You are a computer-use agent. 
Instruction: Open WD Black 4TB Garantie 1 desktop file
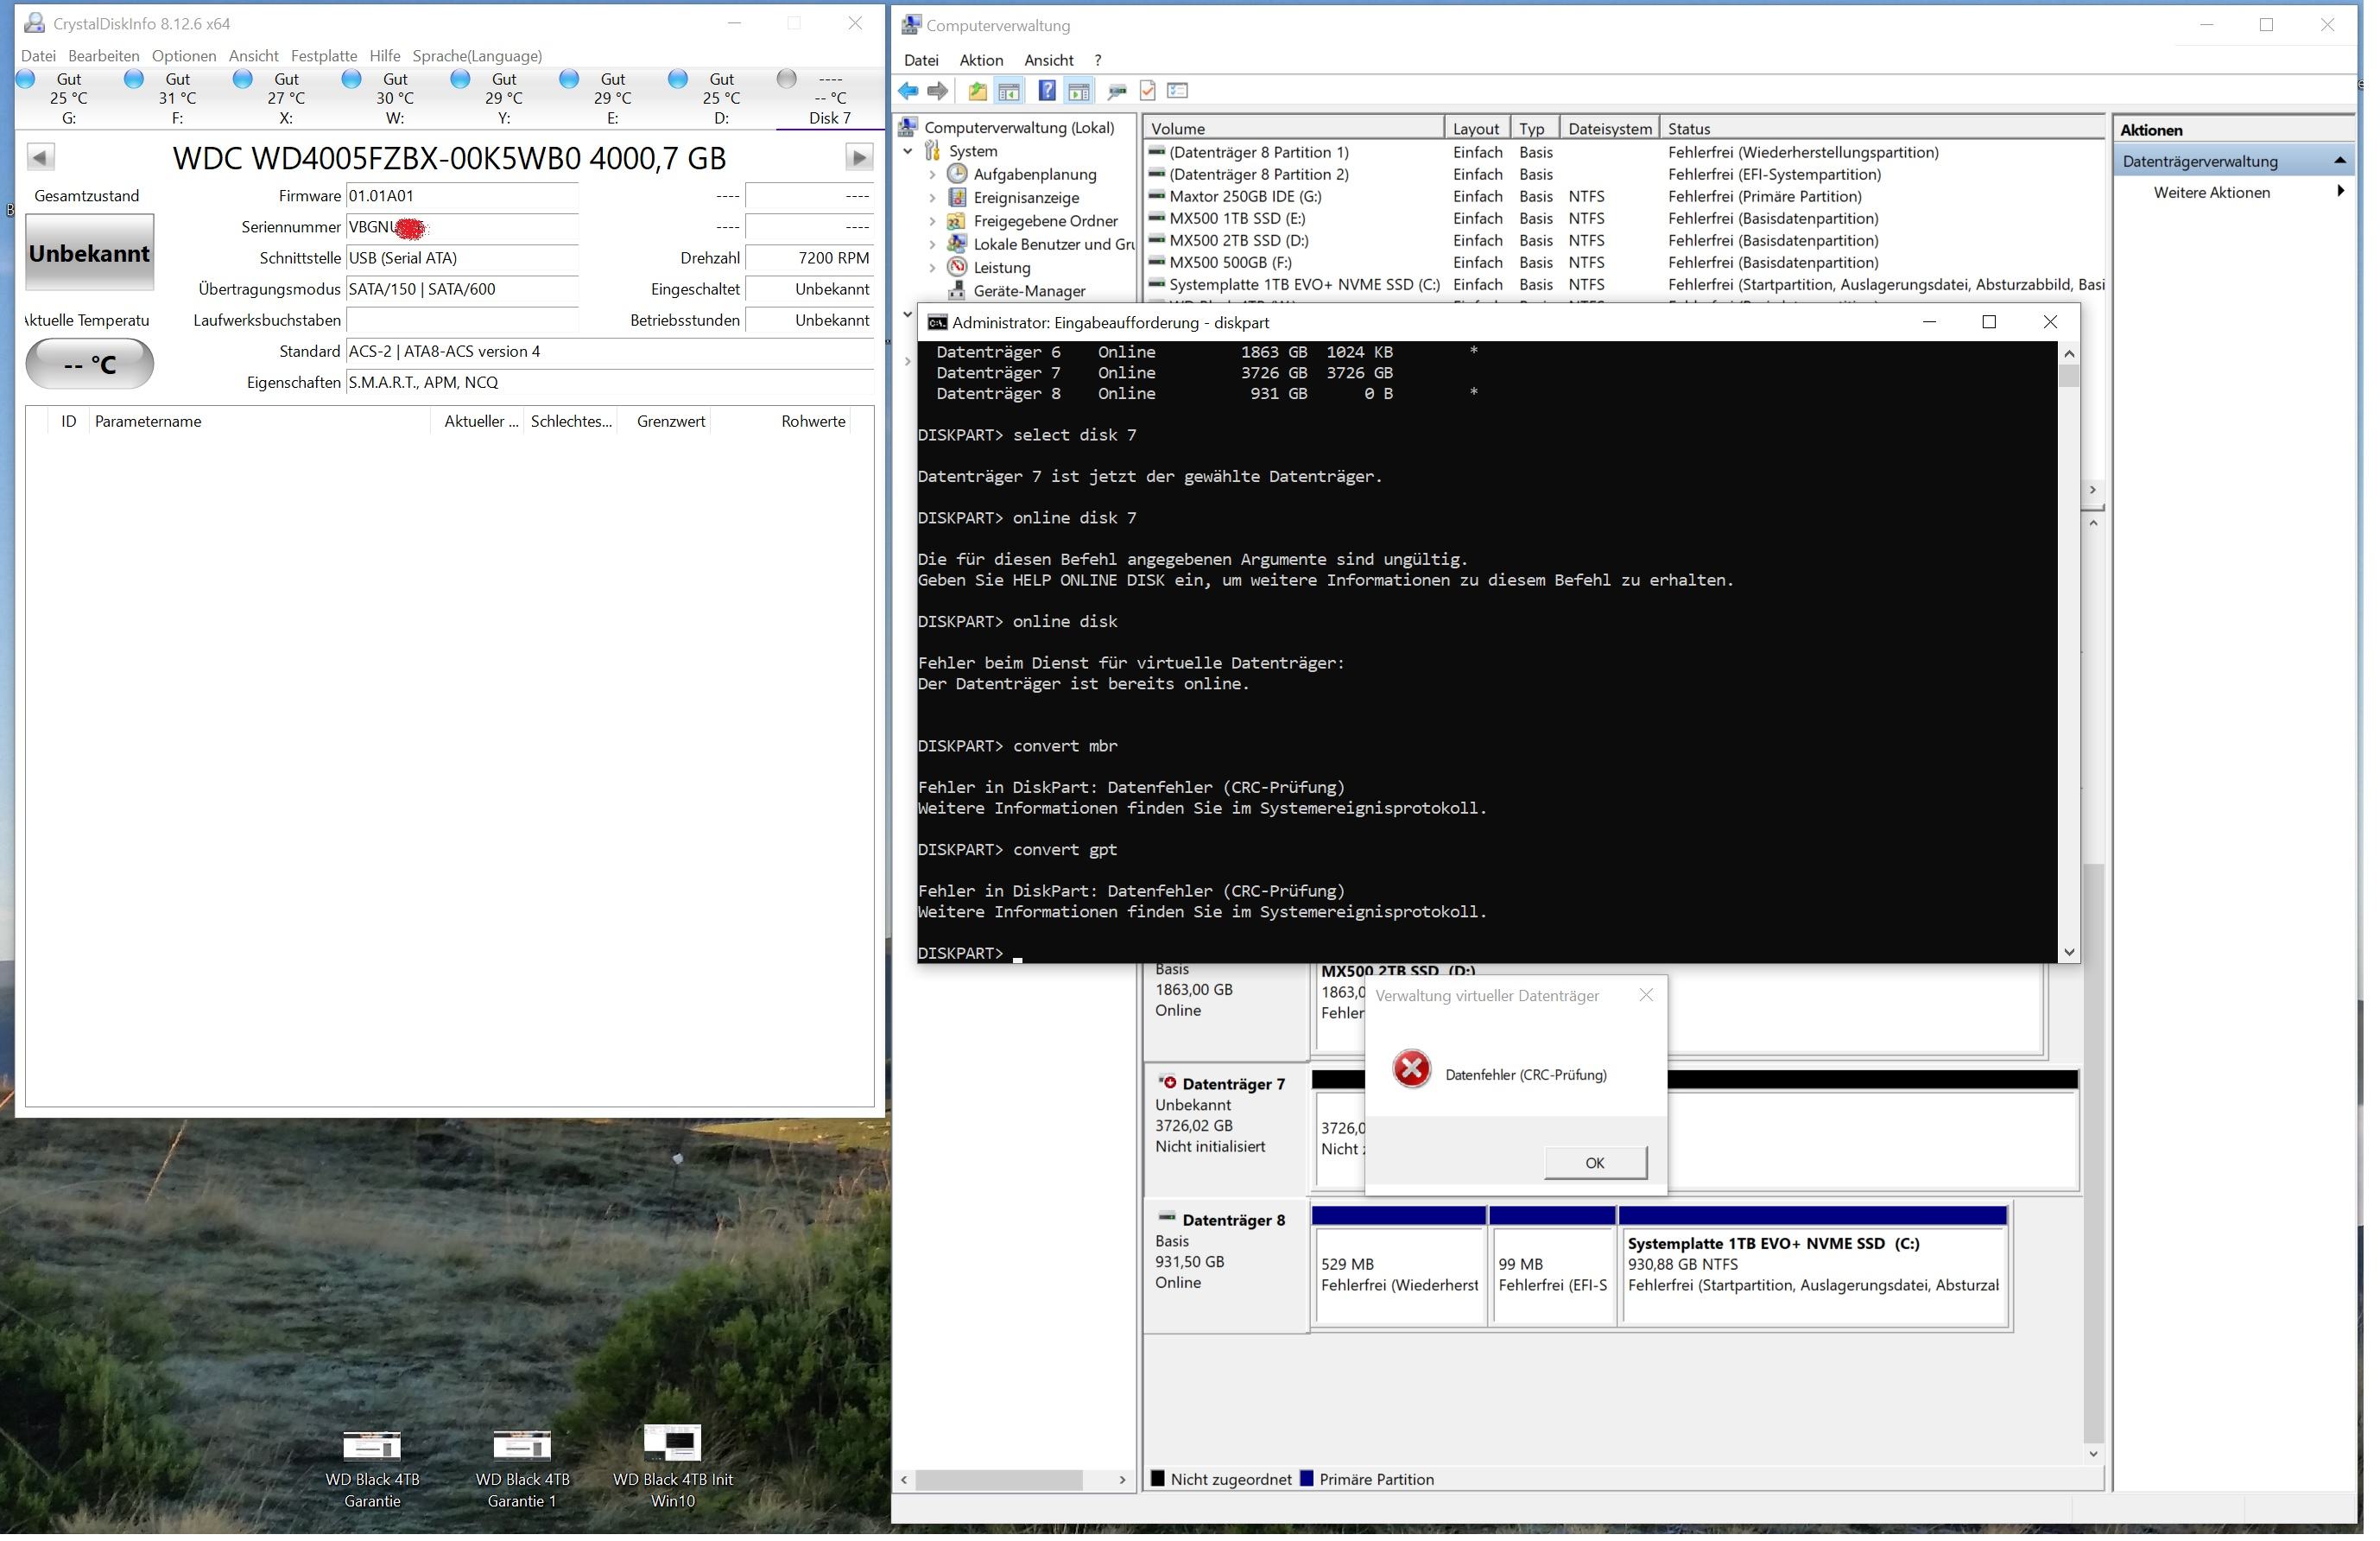pyautogui.click(x=522, y=1468)
